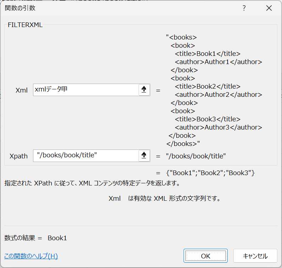This screenshot has width=282, height=268.
Task: Collapse dialog using Xpath range selector arrow
Action: click(x=144, y=156)
